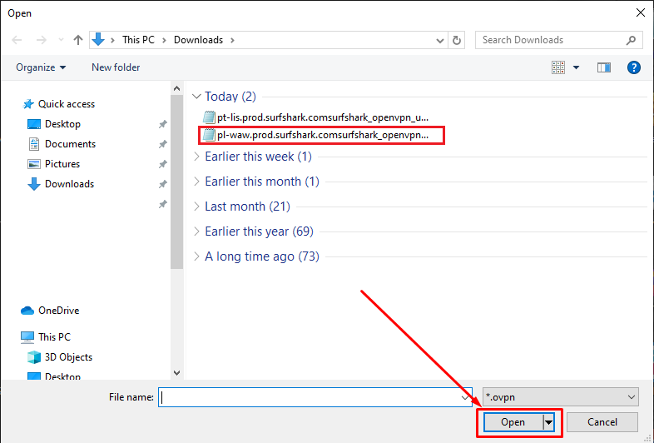Click the search magnifier icon
The image size is (654, 443).
(x=632, y=40)
